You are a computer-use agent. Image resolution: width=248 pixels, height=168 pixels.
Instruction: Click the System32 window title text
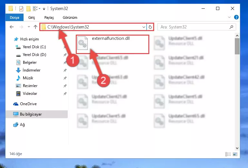[59, 8]
